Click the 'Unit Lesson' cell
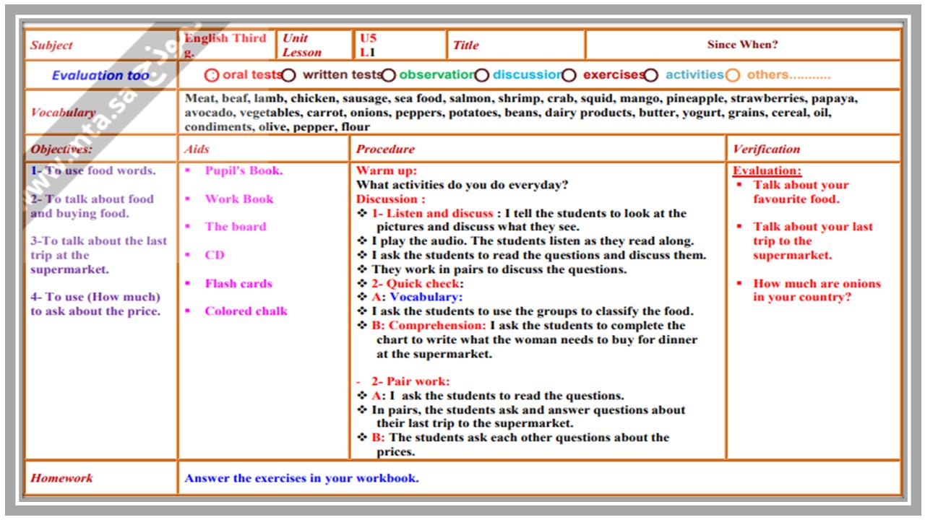 [314, 45]
